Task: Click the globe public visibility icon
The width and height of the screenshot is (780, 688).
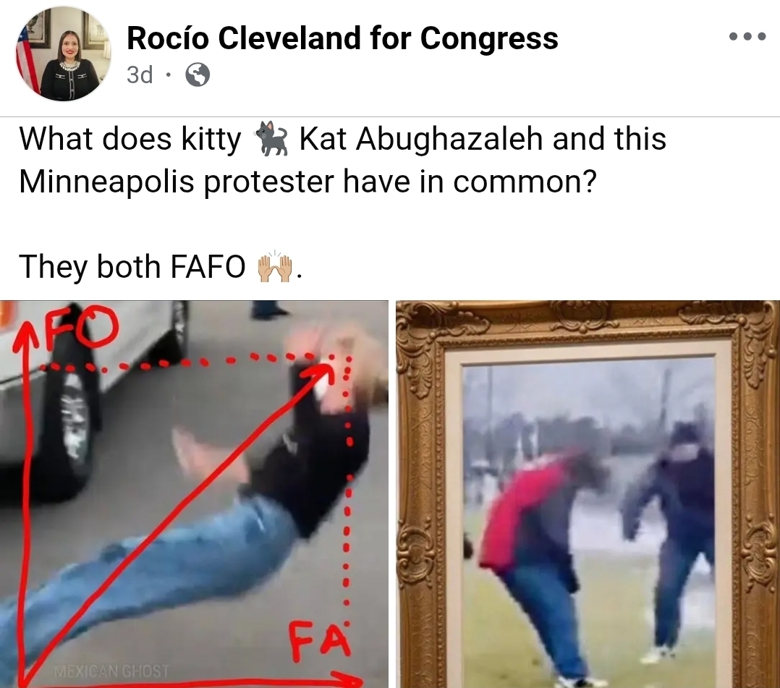Action: coord(198,75)
